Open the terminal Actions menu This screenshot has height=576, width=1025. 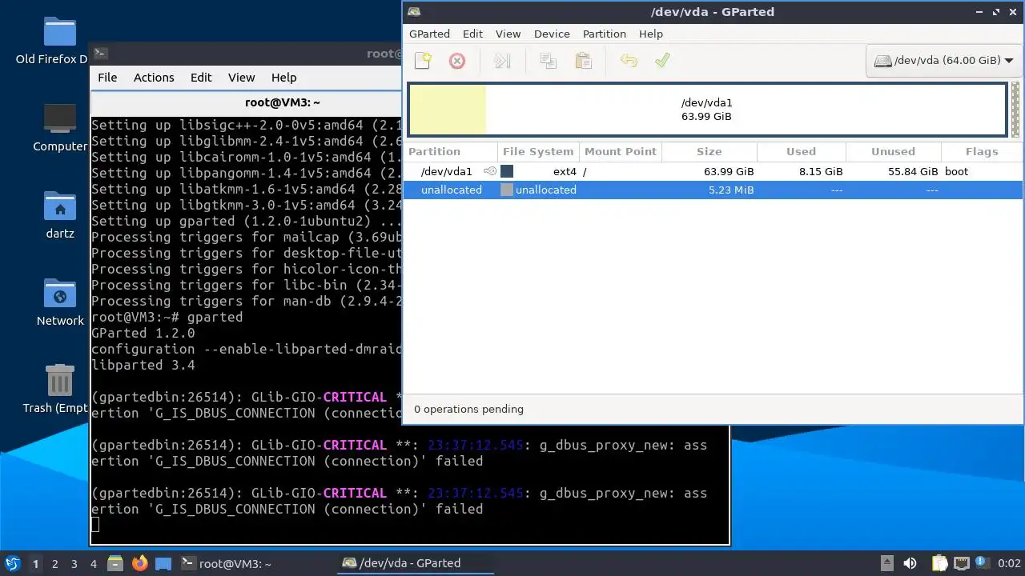(154, 78)
